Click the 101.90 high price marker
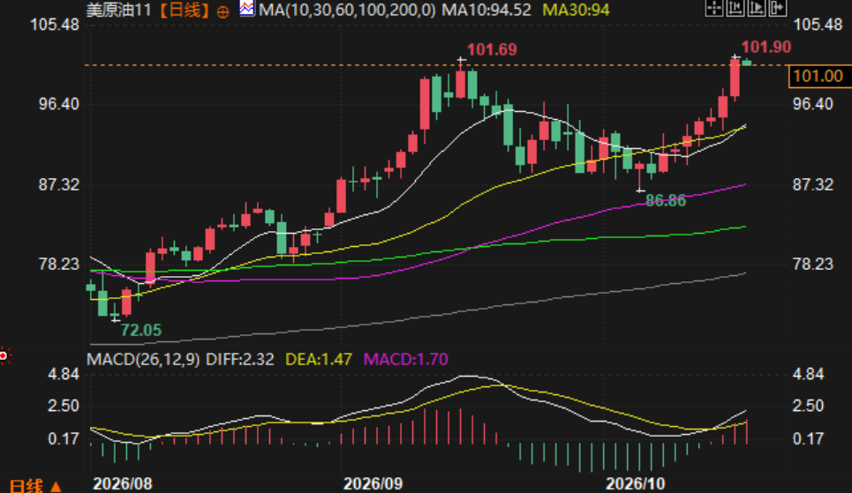Screen dimensions: 852x493 766,48
